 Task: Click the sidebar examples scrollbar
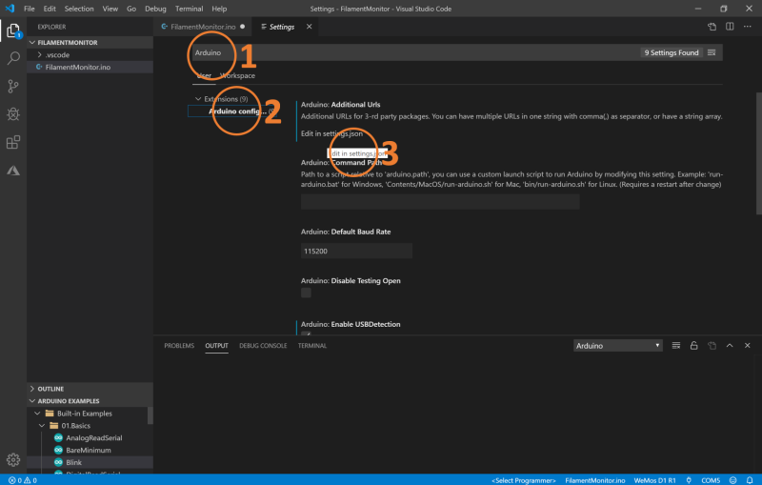[x=150, y=416]
